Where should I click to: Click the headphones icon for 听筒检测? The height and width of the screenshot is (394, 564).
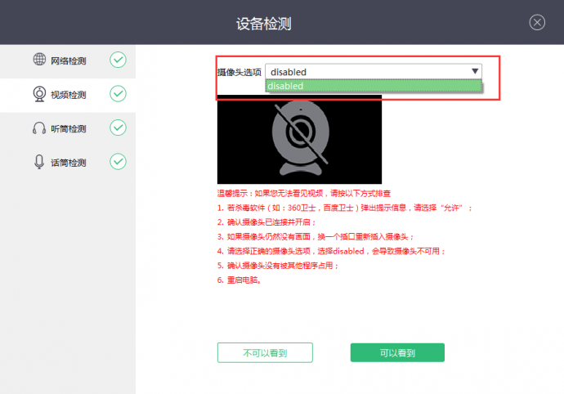click(39, 128)
